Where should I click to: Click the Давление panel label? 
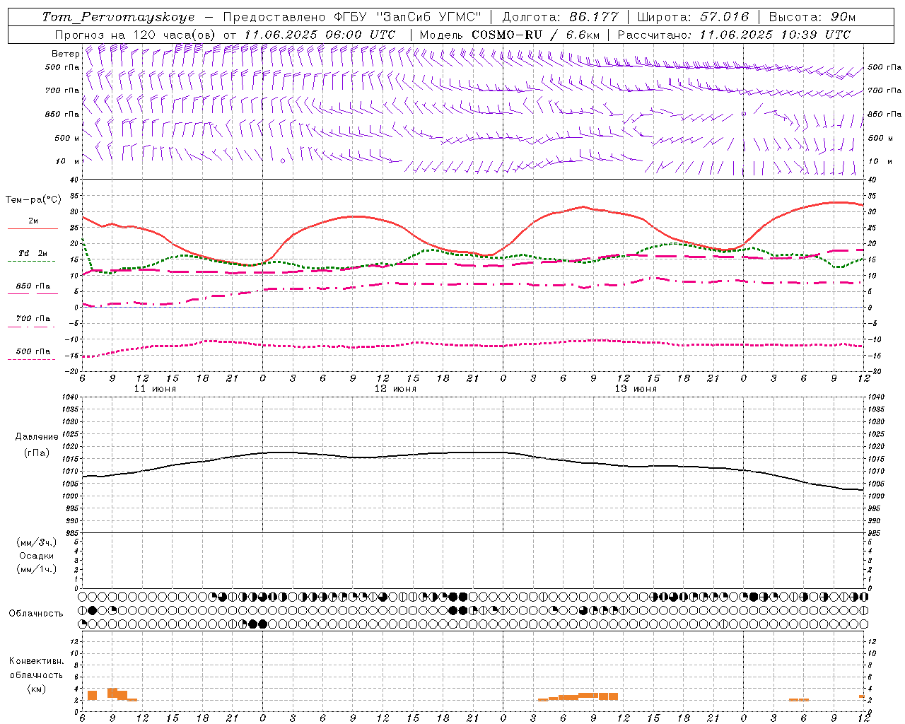point(36,437)
